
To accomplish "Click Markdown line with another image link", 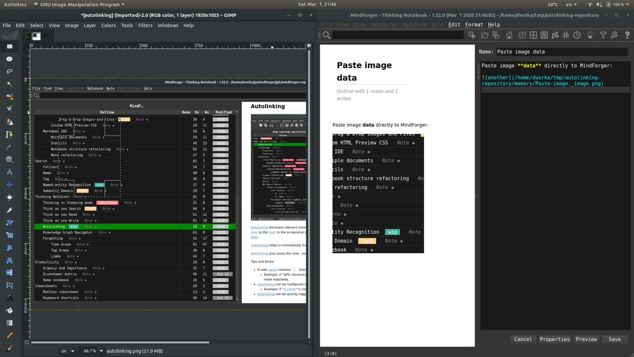I will click(543, 80).
